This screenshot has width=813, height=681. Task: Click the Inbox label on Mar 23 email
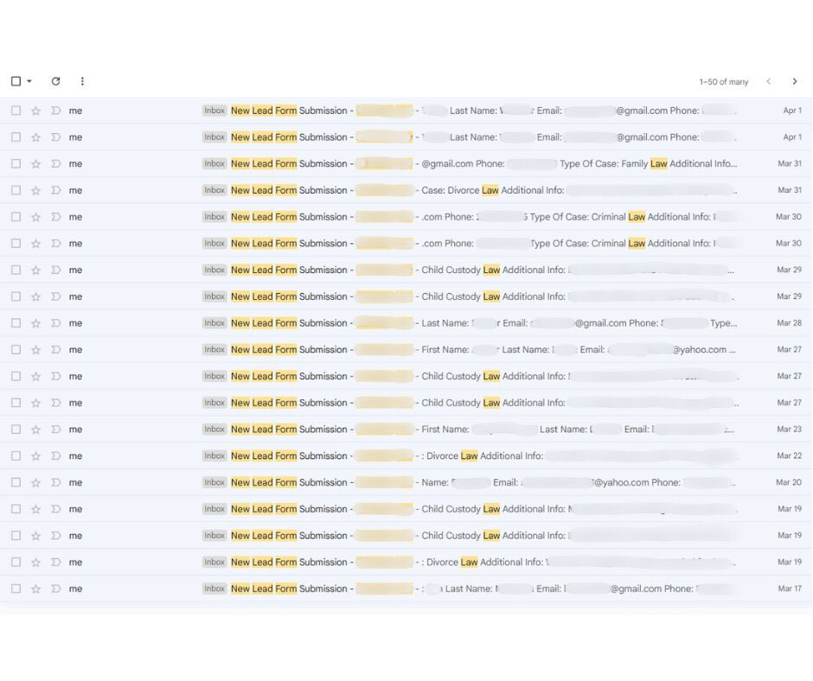click(214, 430)
